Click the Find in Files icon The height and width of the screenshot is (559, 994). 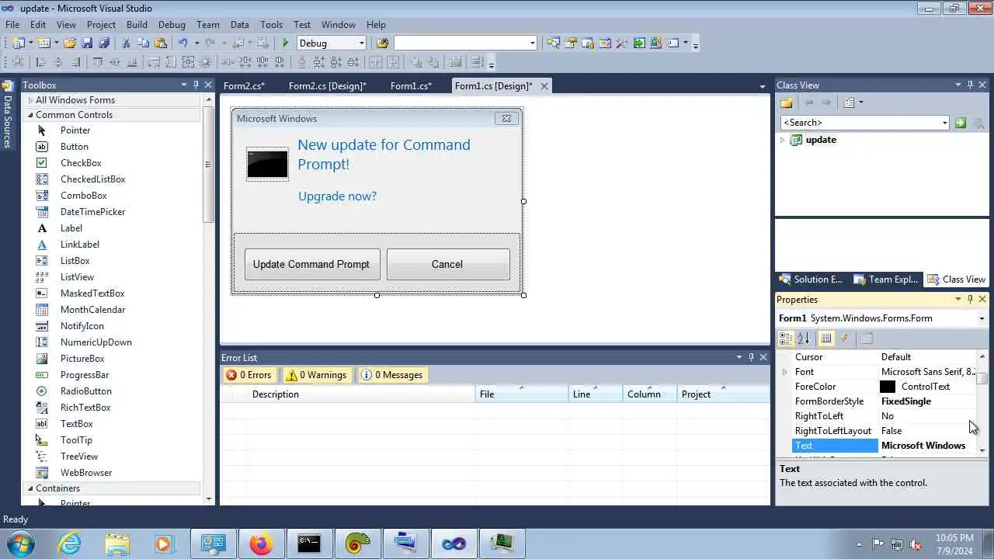click(382, 43)
